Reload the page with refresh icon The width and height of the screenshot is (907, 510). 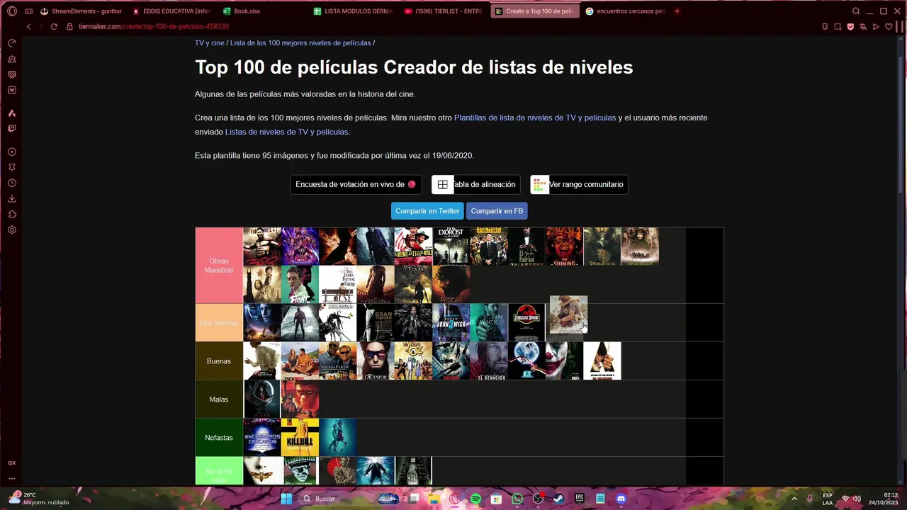point(54,26)
